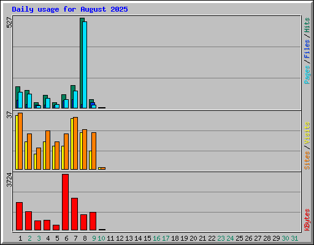Click the 3724 KBytes axis label
Screen dimensions: 314x245
pyautogui.click(x=9, y=180)
